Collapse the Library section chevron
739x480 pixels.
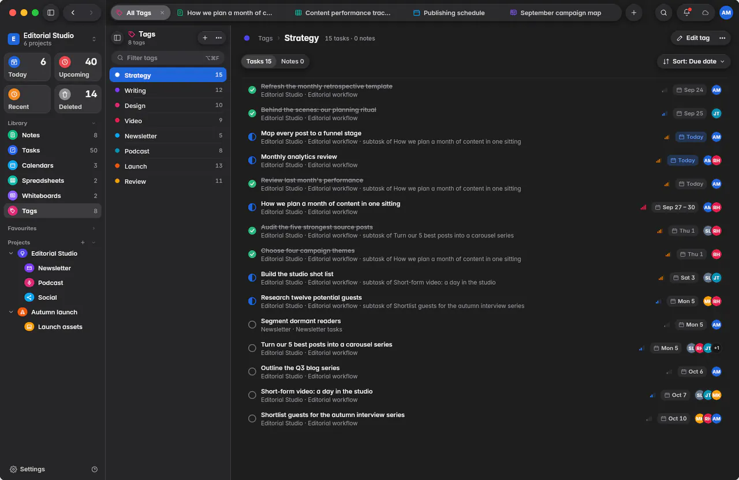(x=94, y=123)
